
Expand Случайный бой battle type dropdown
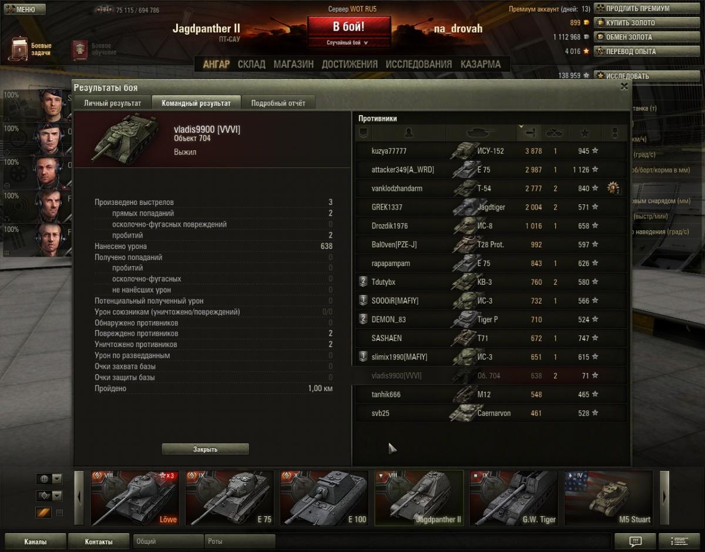pyautogui.click(x=349, y=43)
